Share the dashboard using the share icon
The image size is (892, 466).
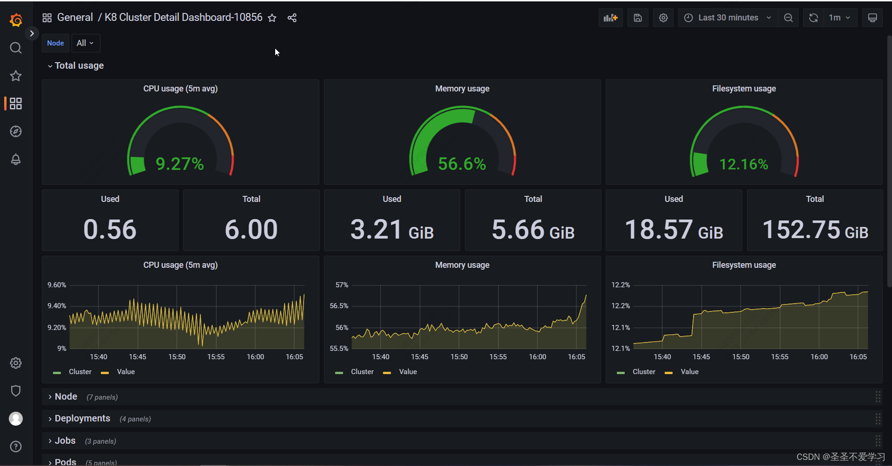point(292,18)
